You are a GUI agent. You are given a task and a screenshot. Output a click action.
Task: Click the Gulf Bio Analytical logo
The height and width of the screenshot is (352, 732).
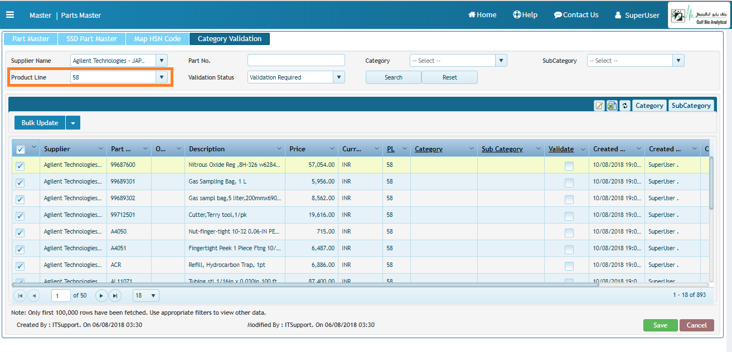[700, 15]
